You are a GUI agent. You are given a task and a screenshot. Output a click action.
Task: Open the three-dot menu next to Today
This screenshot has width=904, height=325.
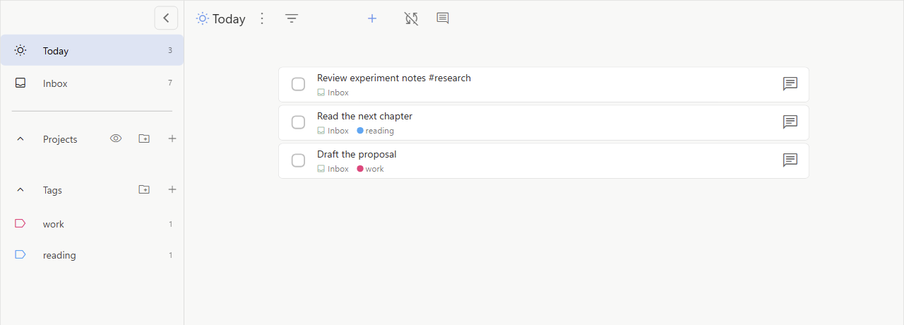[x=262, y=18]
